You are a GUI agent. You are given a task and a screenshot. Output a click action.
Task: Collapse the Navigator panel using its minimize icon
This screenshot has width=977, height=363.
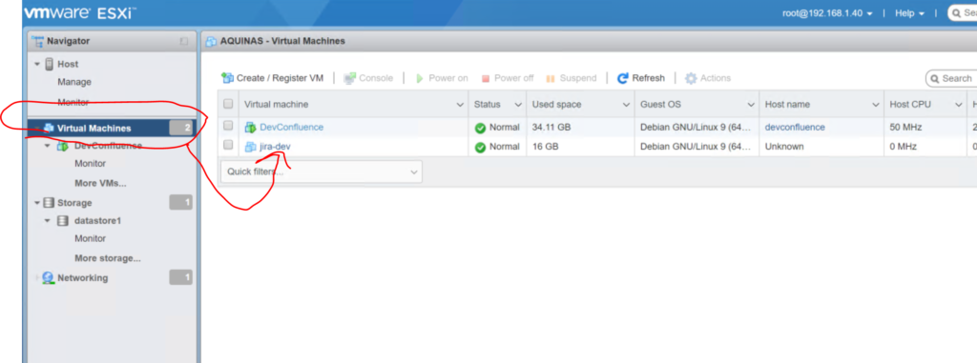(x=184, y=41)
